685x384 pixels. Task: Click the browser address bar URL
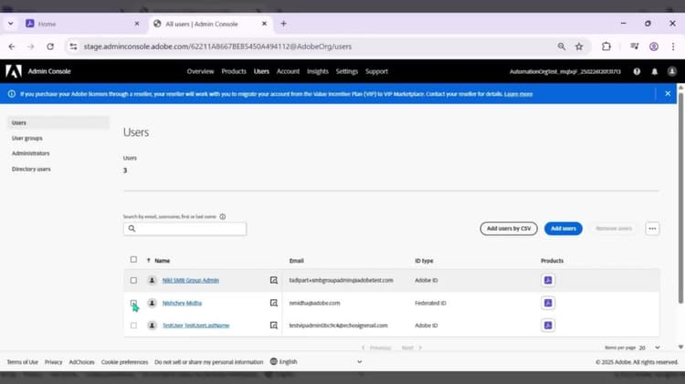pos(217,47)
